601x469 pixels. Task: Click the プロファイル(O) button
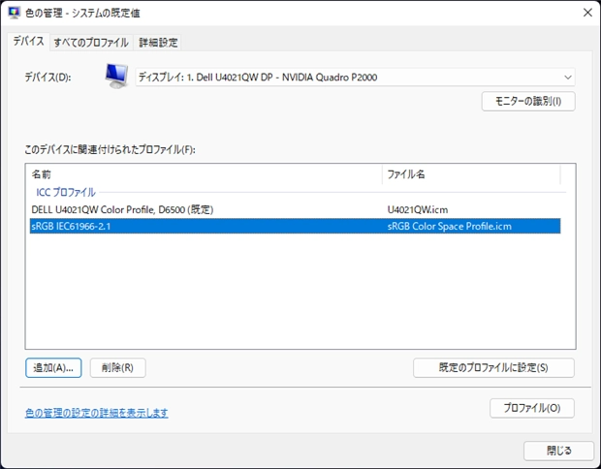point(532,408)
